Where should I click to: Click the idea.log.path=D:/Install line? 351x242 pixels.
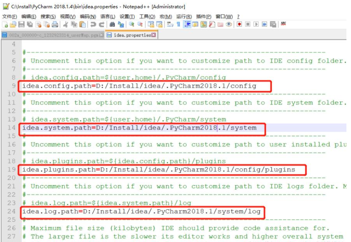click(141, 211)
